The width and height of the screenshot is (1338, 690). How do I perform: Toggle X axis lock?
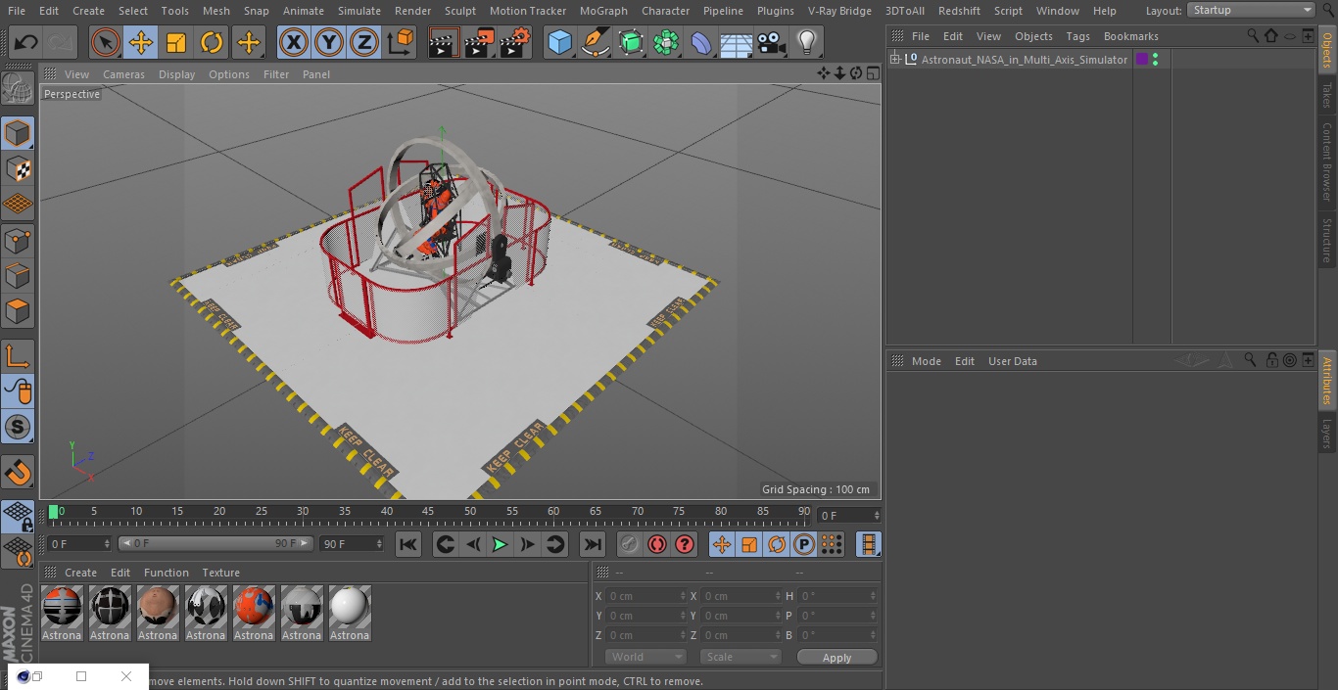point(293,42)
